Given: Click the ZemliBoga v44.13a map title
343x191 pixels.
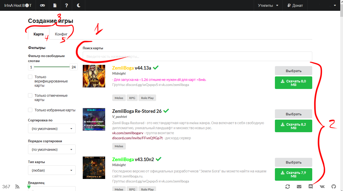Looking at the screenshot, I should tap(132, 68).
